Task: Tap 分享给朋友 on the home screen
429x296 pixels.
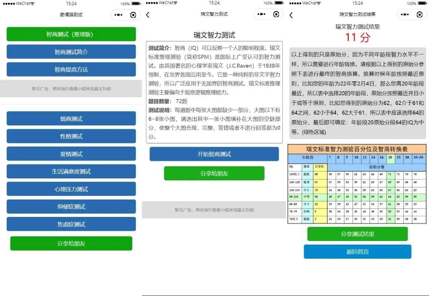Action: coord(71,244)
